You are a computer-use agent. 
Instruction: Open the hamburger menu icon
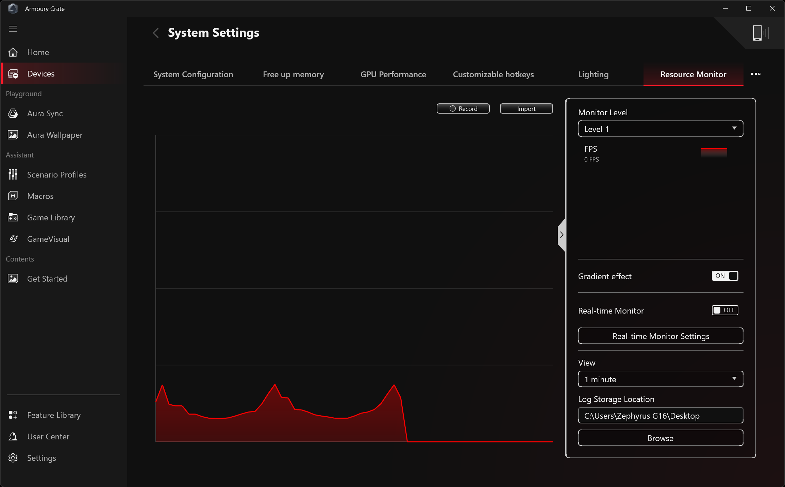click(x=13, y=29)
